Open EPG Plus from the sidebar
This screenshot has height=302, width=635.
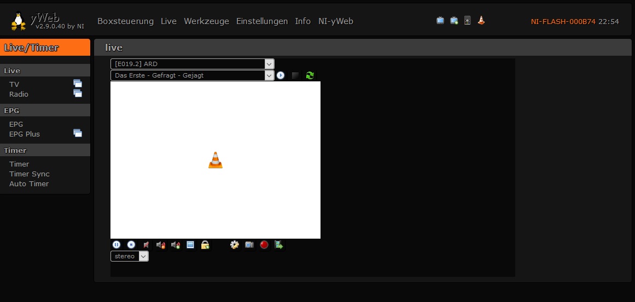(x=25, y=134)
